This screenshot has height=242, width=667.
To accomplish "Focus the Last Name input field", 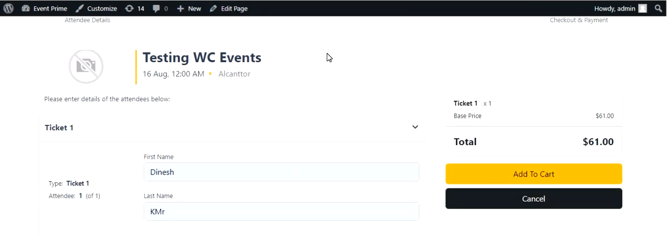I will [281, 212].
